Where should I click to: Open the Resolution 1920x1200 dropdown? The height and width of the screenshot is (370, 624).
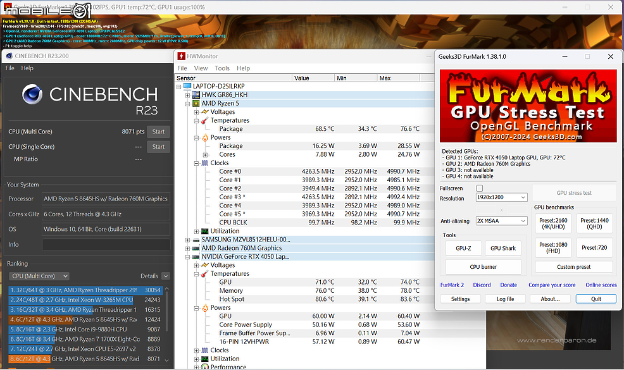click(501, 197)
